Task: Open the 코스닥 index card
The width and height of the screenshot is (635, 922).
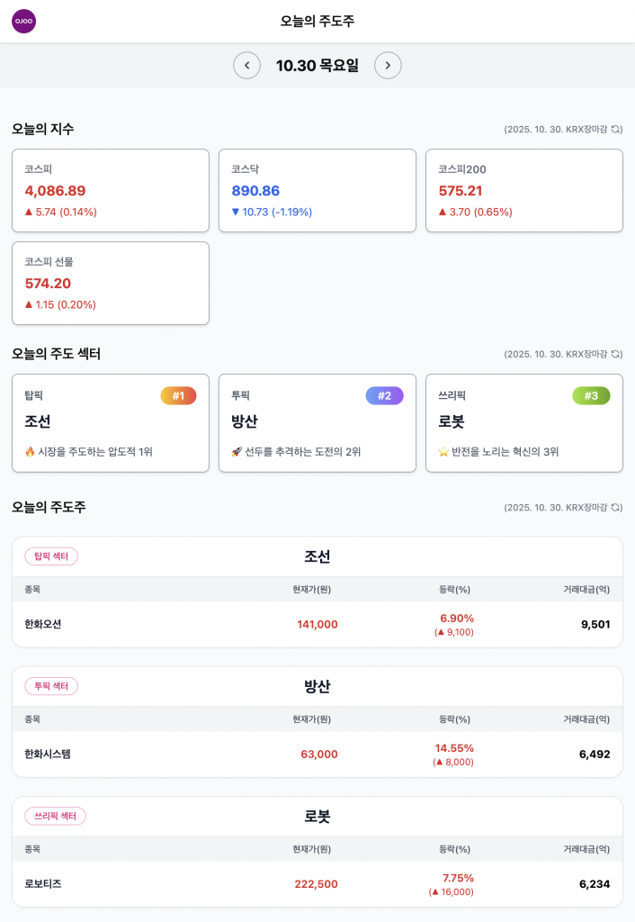Action: pos(317,191)
